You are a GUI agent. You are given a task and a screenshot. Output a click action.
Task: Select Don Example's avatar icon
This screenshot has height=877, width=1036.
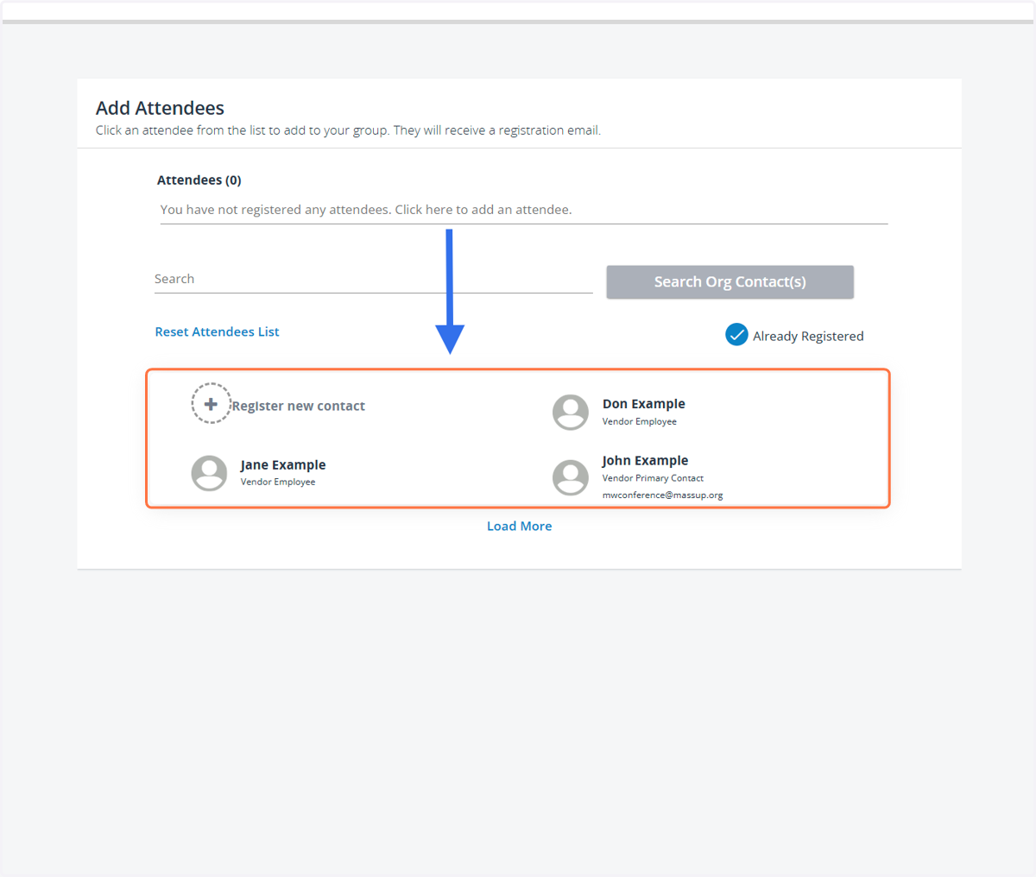coord(571,413)
